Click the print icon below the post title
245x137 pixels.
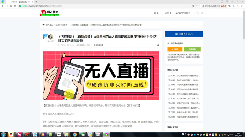[x=158, y=45]
